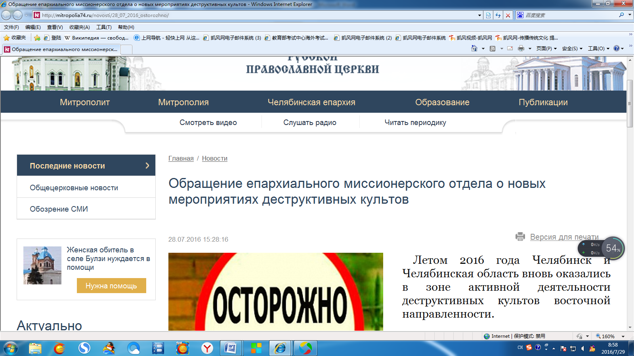Click the Add to Favorites Bar icon

(x=37, y=38)
